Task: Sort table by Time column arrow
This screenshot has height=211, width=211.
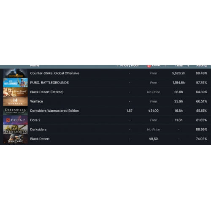Action: pyautogui.click(x=188, y=66)
